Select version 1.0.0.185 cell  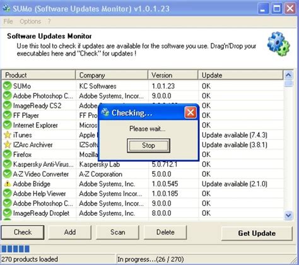pos(165,194)
